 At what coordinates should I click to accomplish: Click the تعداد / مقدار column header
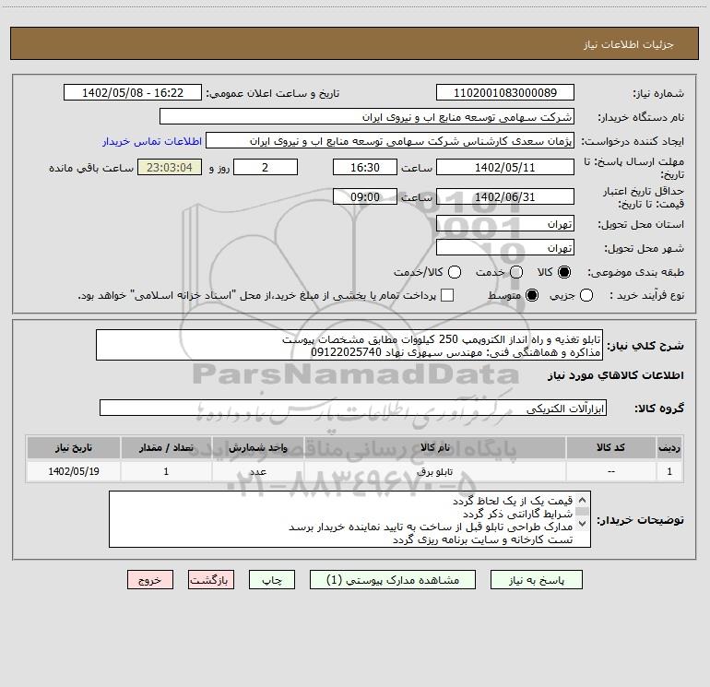[166, 448]
